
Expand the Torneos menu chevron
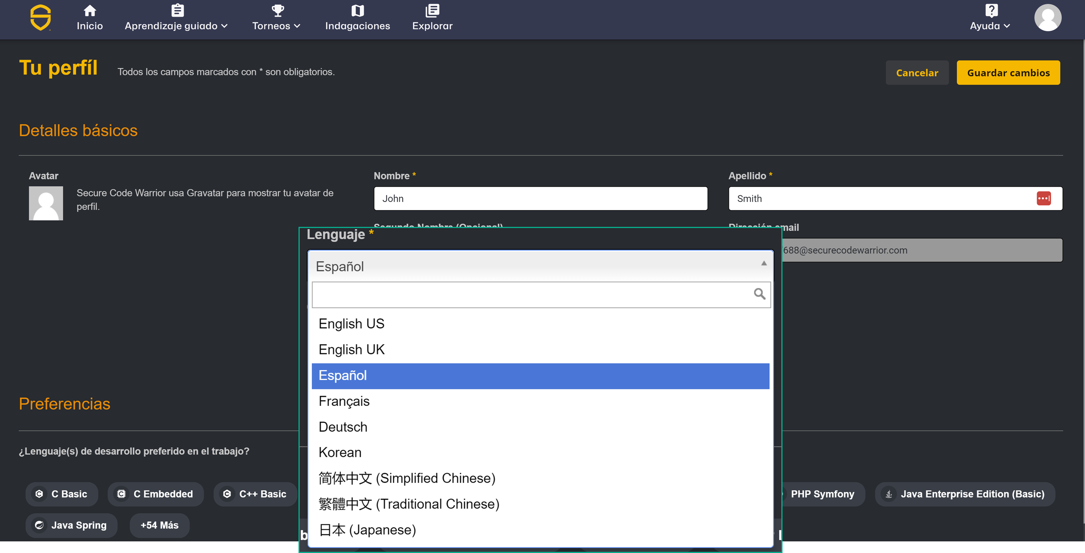click(297, 26)
